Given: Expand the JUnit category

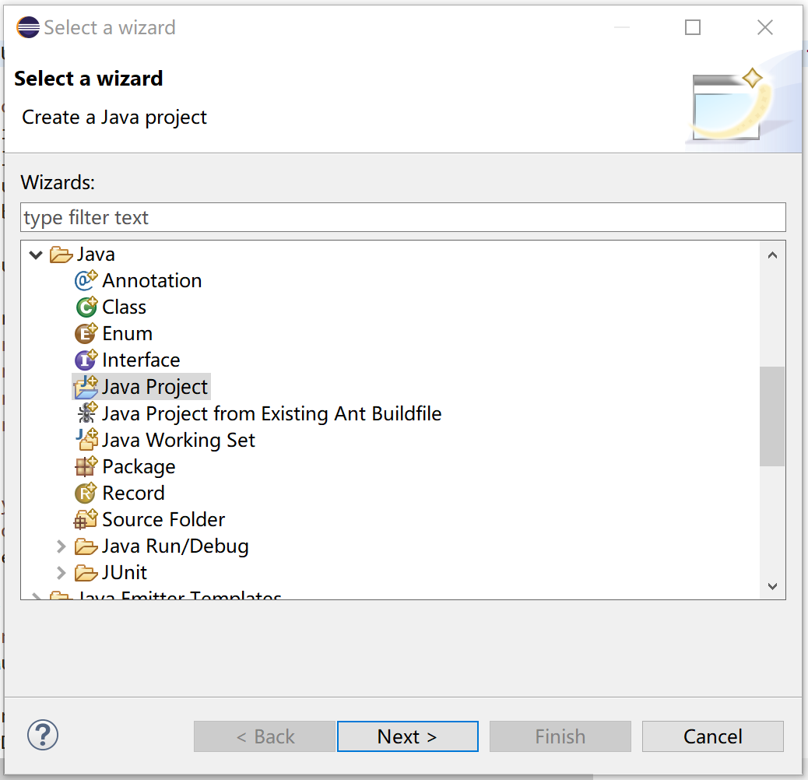Looking at the screenshot, I should pos(61,572).
